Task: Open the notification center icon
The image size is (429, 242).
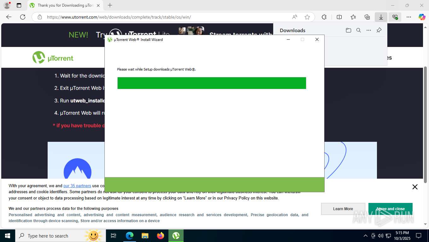Action: pos(419,236)
